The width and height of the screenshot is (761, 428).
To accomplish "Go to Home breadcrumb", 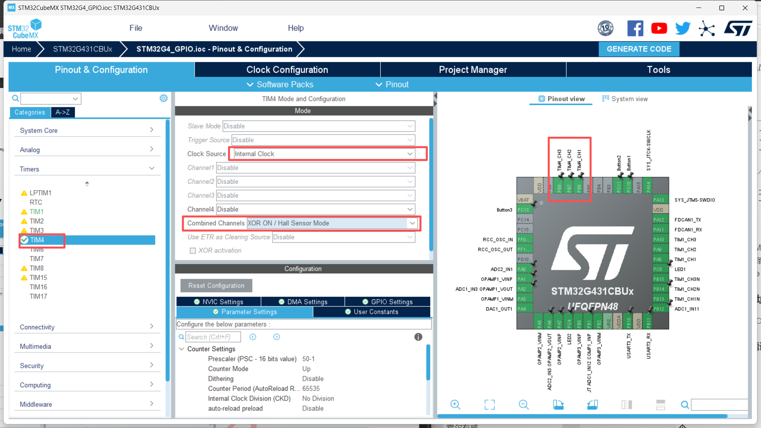I will point(21,49).
